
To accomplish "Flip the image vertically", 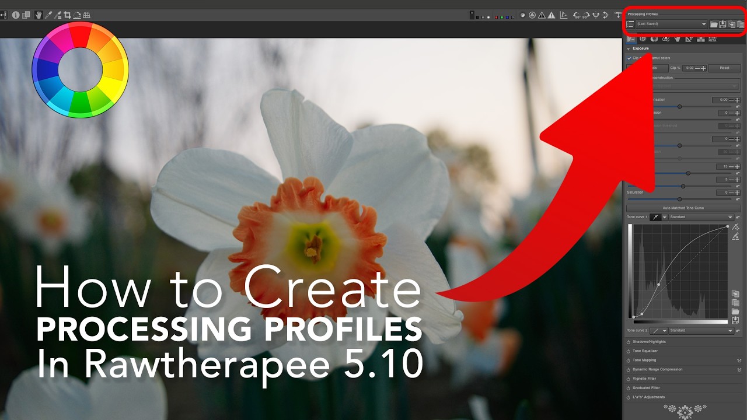I will (605, 15).
